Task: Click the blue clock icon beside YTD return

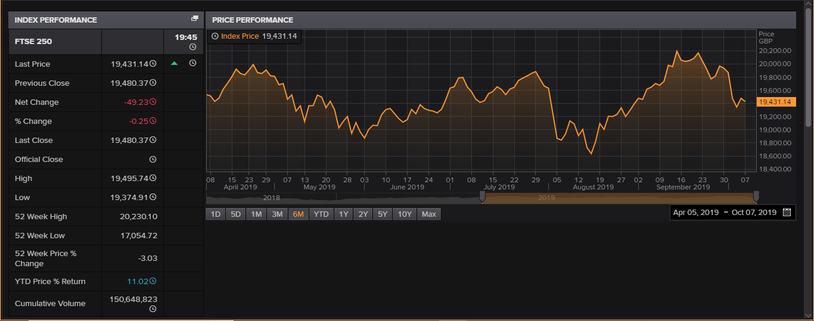Action: click(x=153, y=281)
